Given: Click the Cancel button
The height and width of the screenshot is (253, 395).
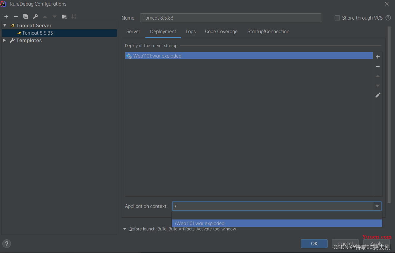Looking at the screenshot, I should [x=345, y=244].
